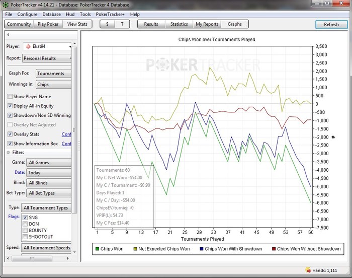Click the blue Flags label

pyautogui.click(x=14, y=217)
